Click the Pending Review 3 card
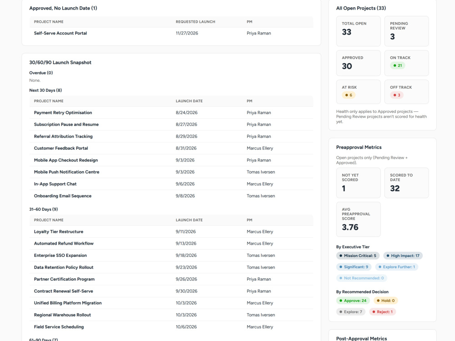 pos(406,31)
